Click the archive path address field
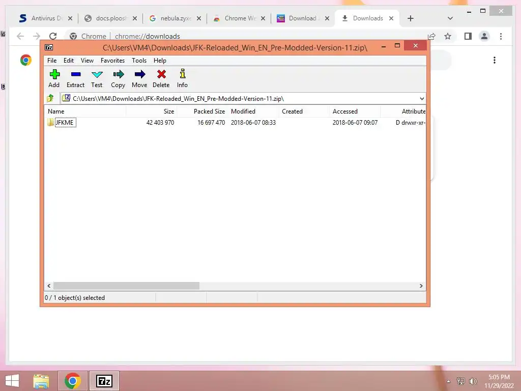 coord(239,98)
